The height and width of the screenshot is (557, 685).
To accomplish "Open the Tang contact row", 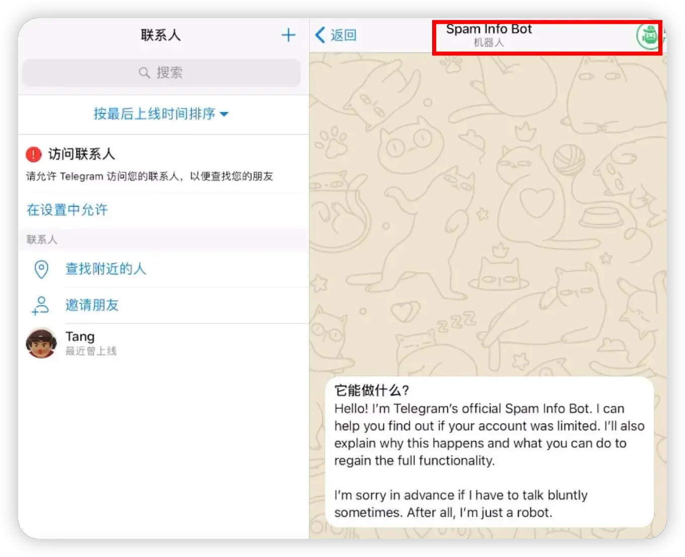I will point(164,343).
